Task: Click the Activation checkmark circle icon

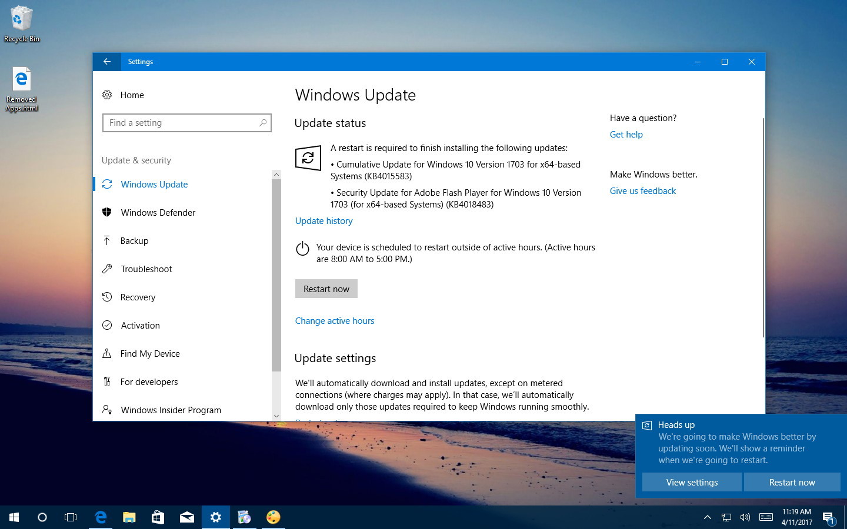Action: pyautogui.click(x=107, y=325)
